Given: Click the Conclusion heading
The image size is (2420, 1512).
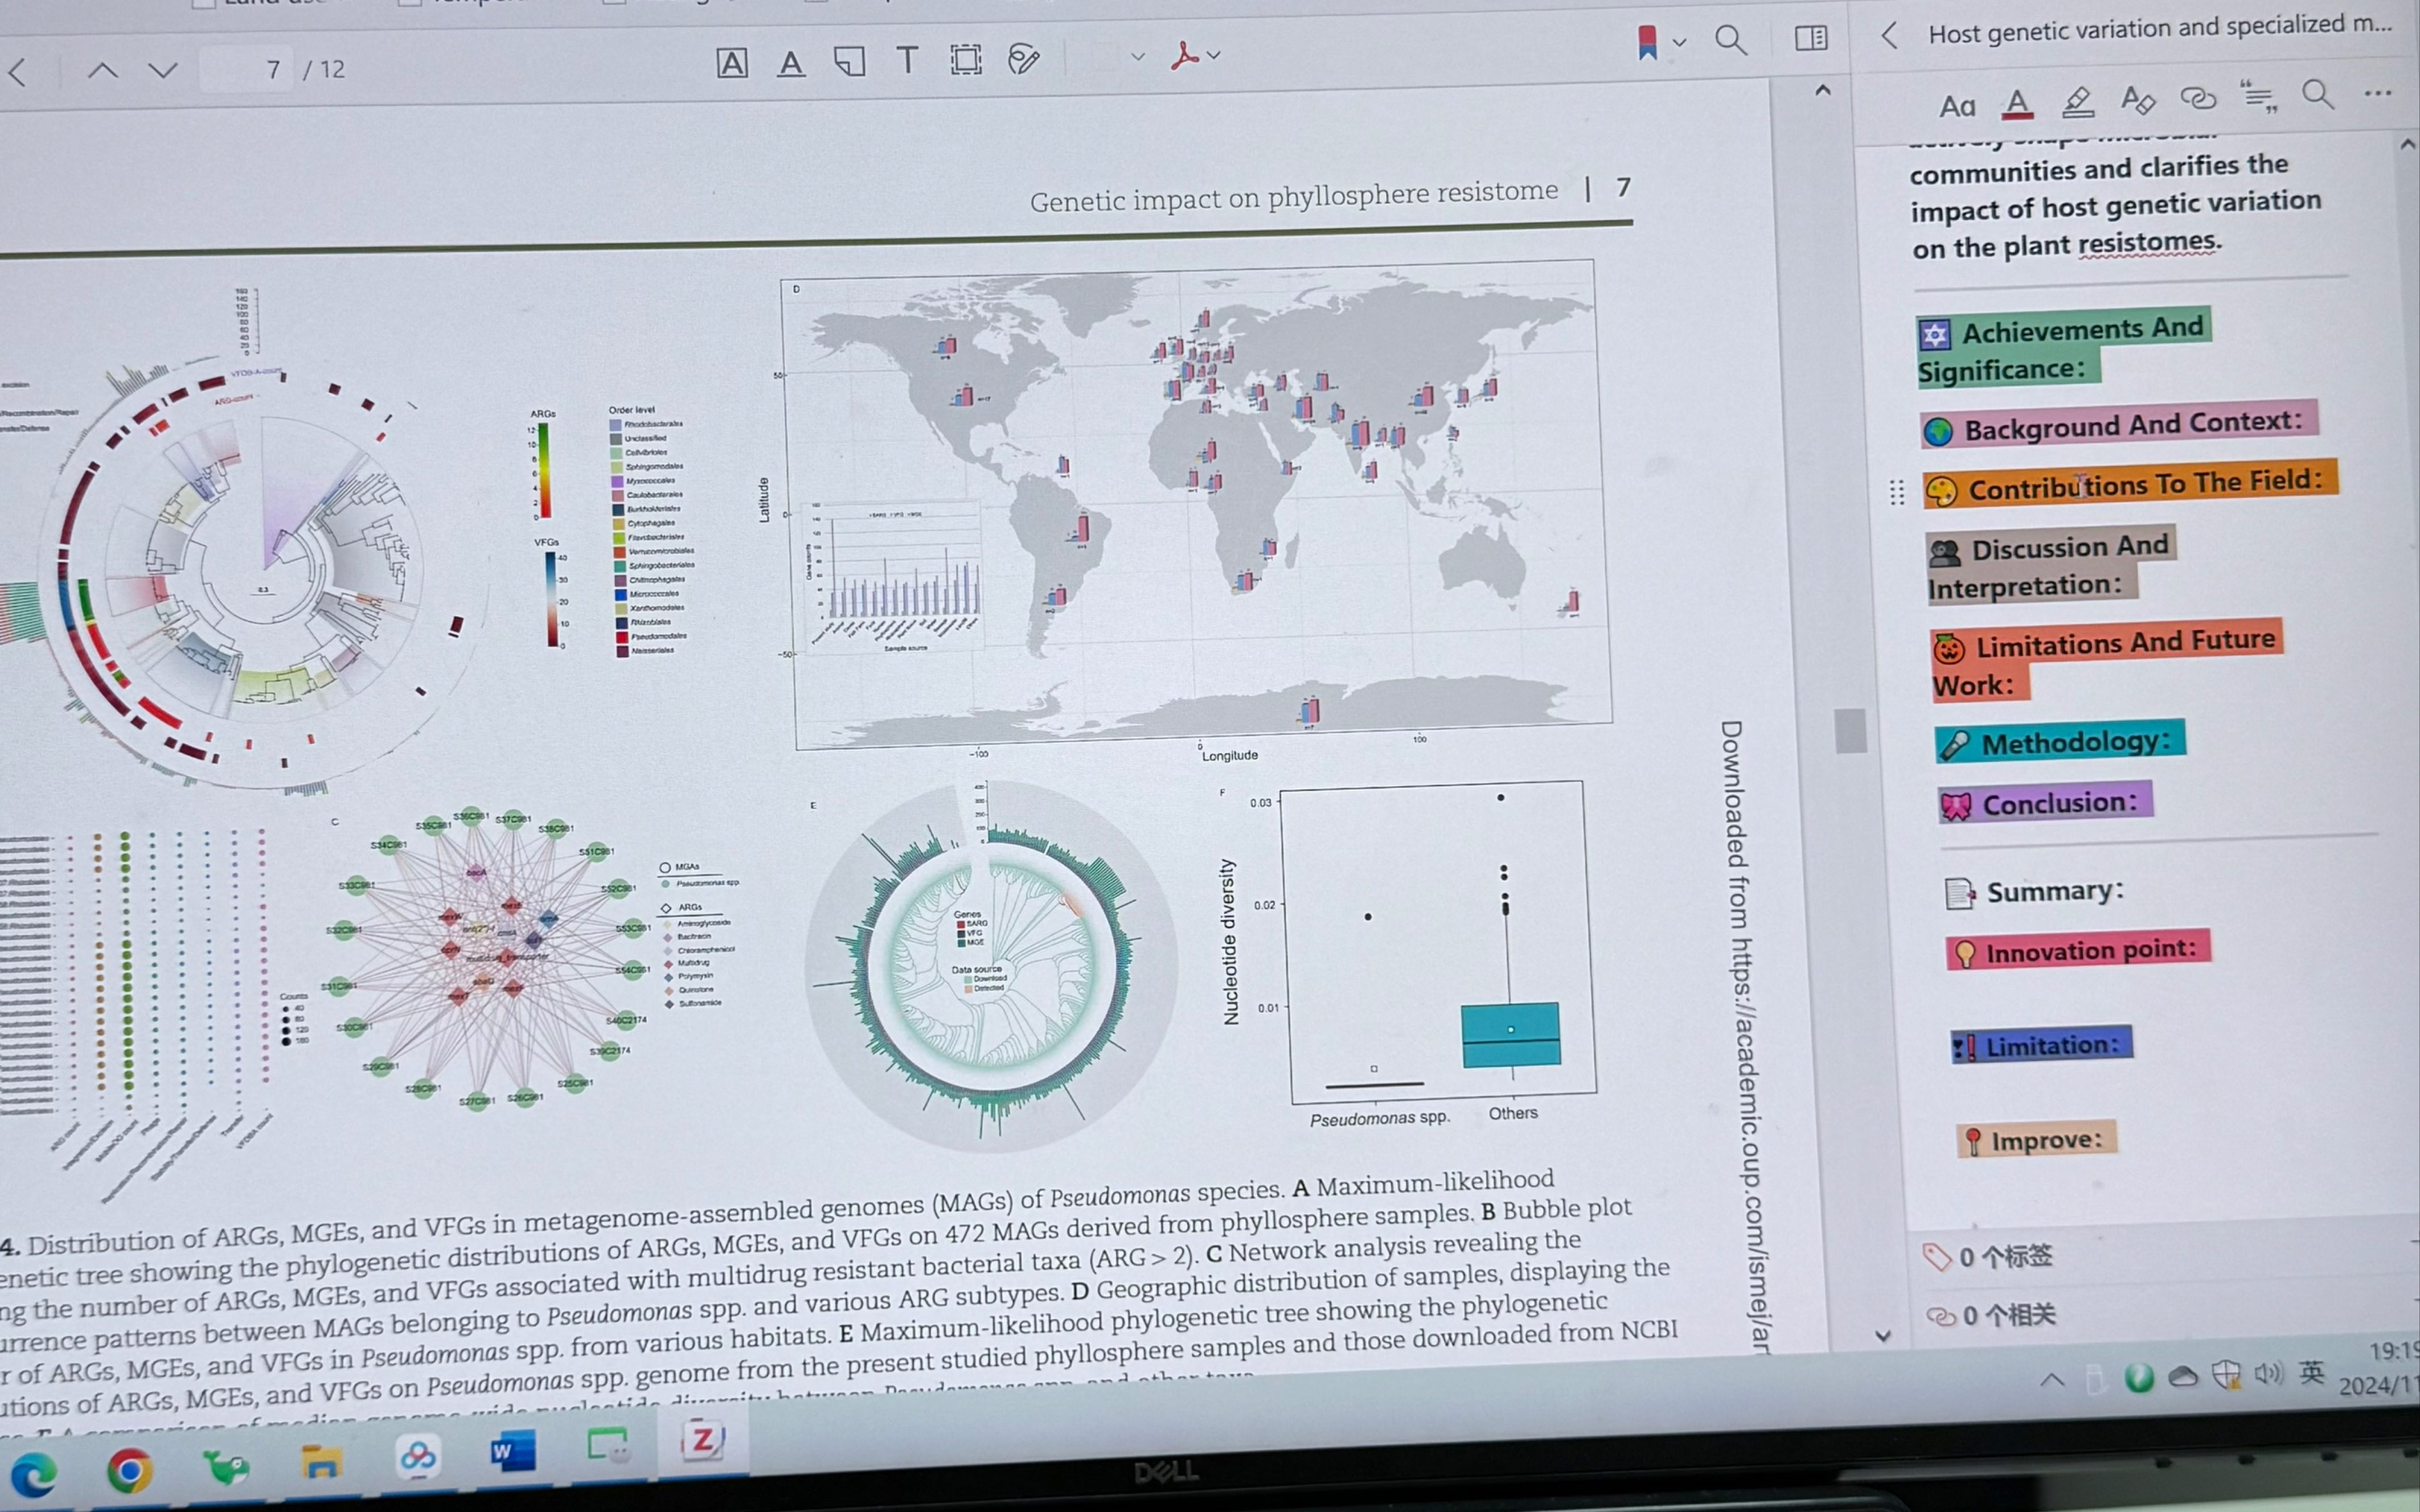Looking at the screenshot, I should 2045,803.
